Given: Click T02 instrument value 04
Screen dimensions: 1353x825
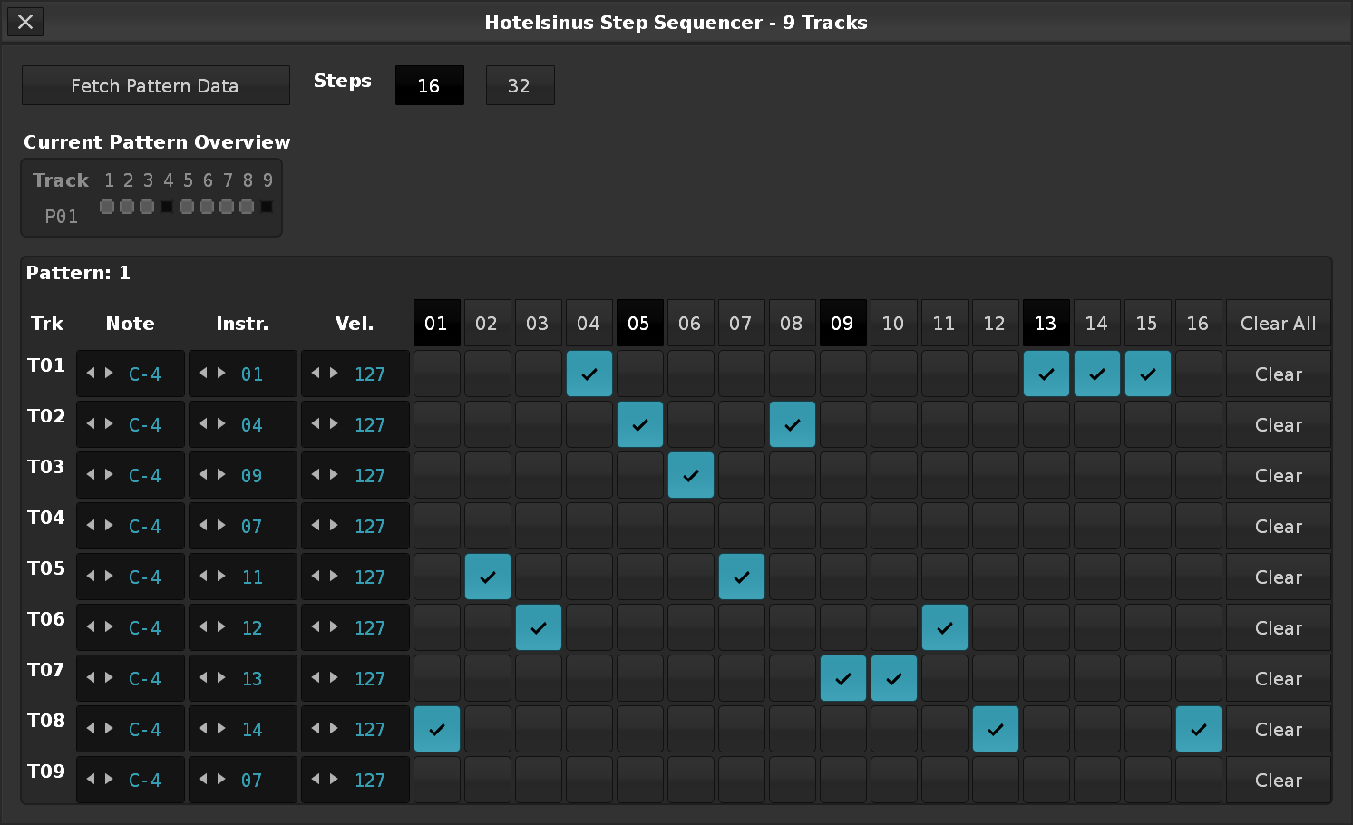Looking at the screenshot, I should (x=251, y=424).
